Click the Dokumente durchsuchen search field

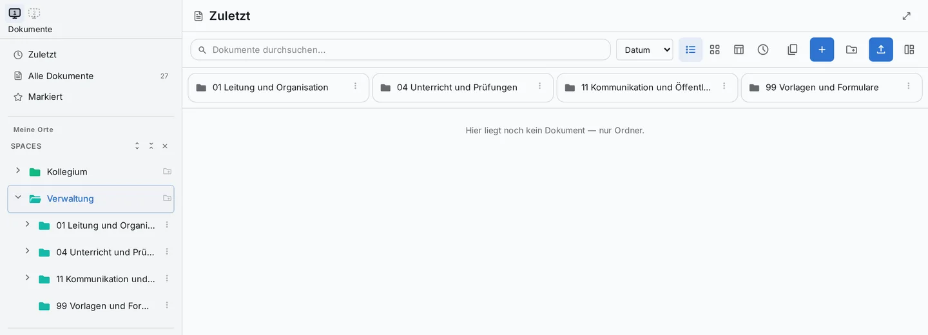[x=400, y=50]
